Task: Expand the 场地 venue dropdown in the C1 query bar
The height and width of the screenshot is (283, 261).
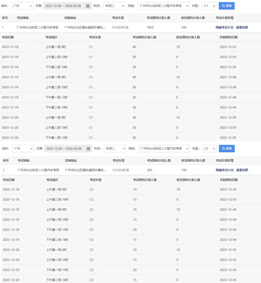Action: [x=163, y=6]
